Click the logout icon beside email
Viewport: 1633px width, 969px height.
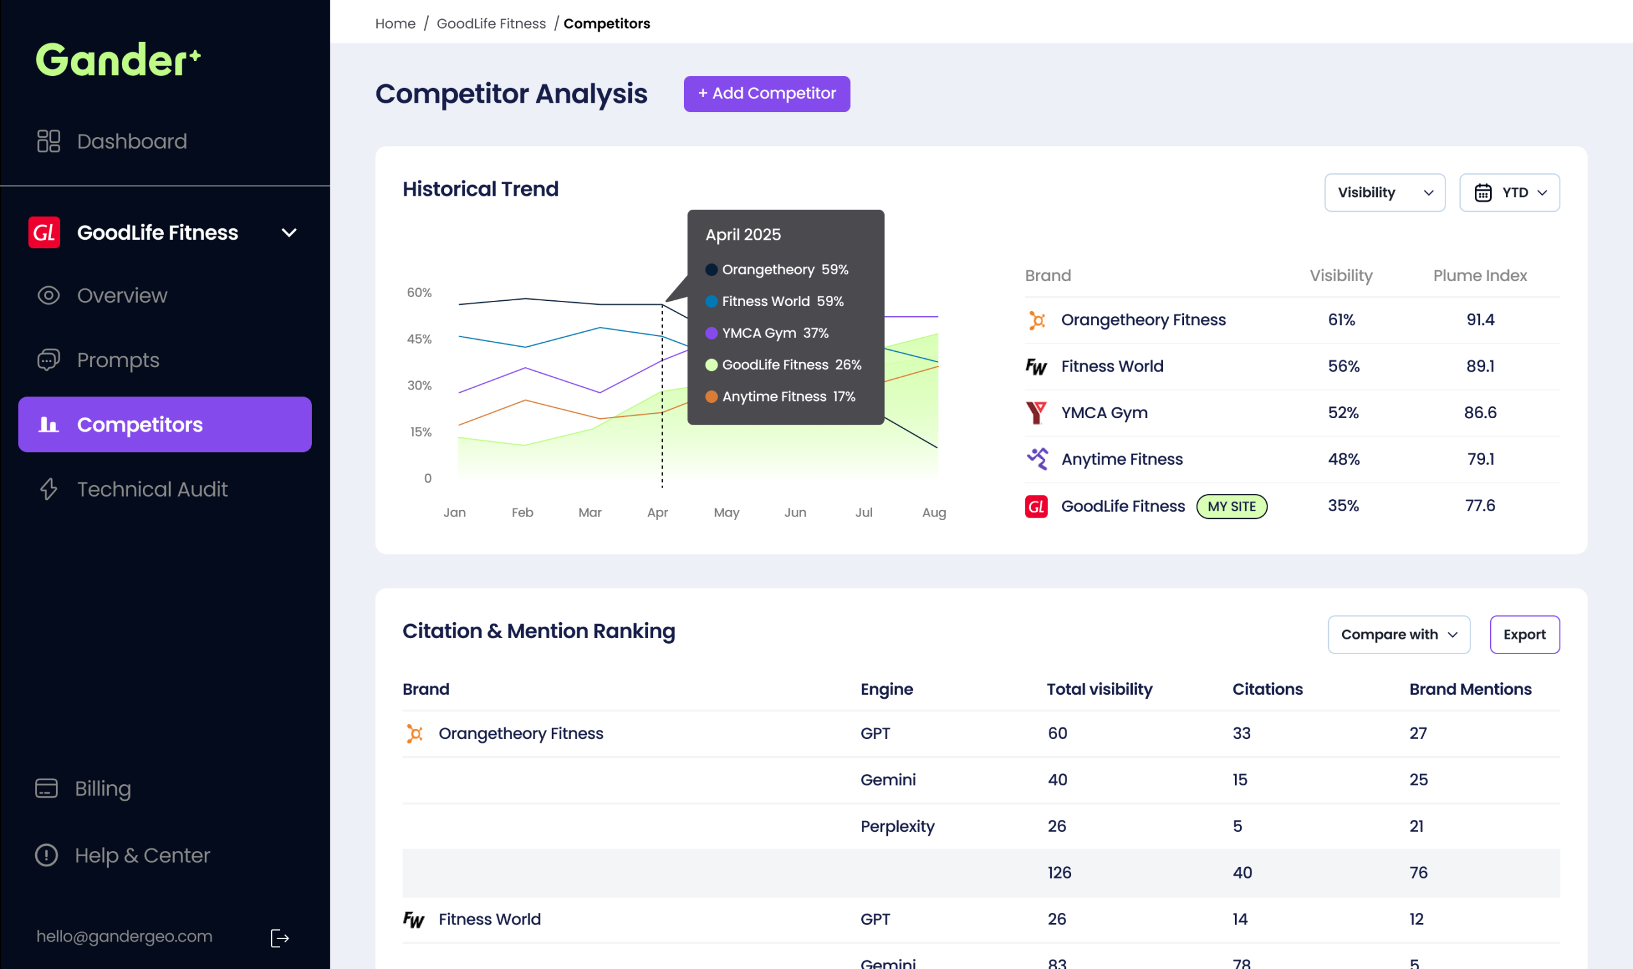click(x=279, y=938)
